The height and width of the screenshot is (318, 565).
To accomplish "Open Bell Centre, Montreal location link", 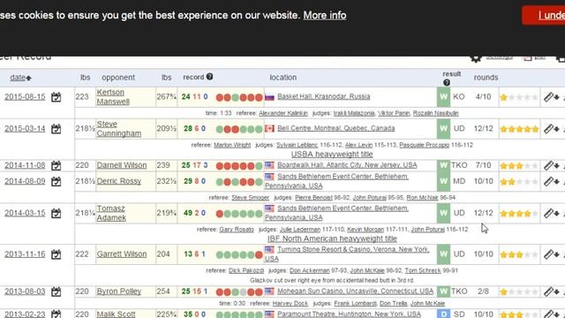I will pos(335,128).
